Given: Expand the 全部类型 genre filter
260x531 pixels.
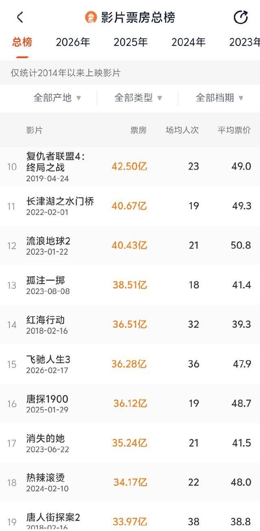Looking at the screenshot, I should pyautogui.click(x=138, y=98).
